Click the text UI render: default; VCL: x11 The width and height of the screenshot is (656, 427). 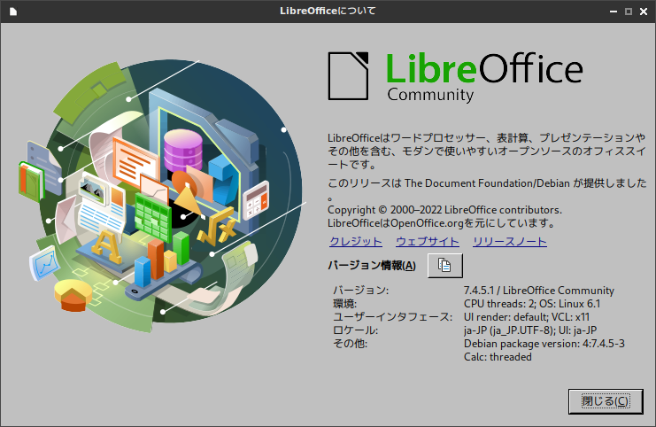[x=527, y=317]
